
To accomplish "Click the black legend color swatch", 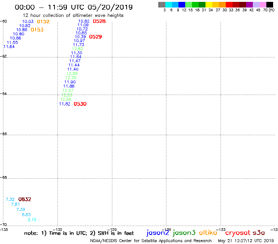I will [270, 5].
